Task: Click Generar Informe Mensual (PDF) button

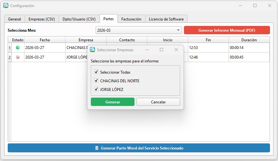Action: 227,30
